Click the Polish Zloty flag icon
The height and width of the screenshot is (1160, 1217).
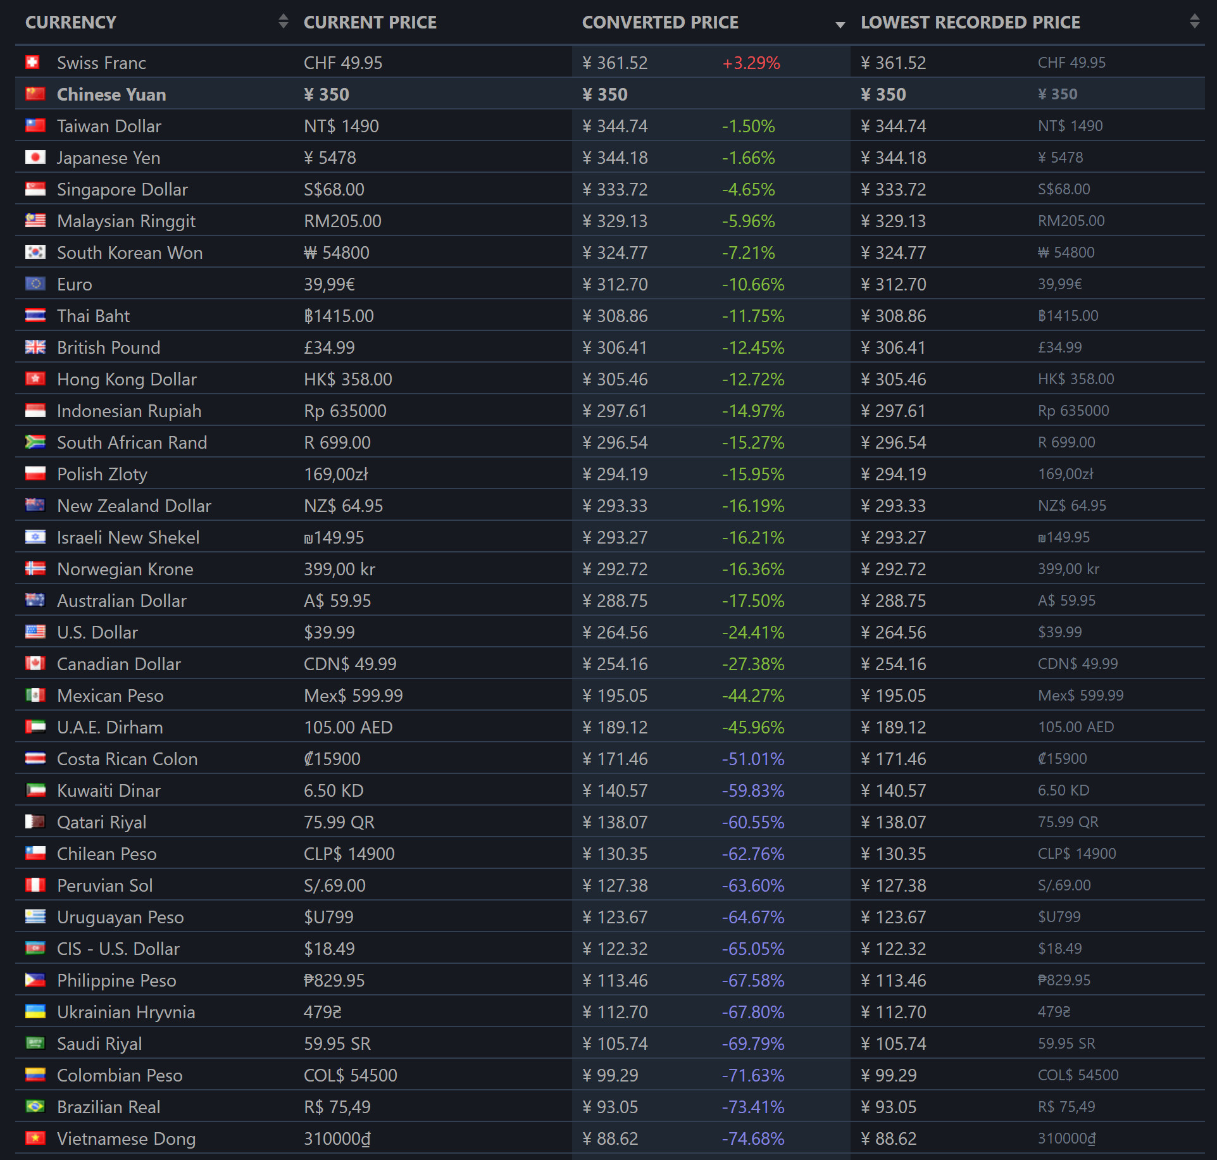pyautogui.click(x=35, y=473)
